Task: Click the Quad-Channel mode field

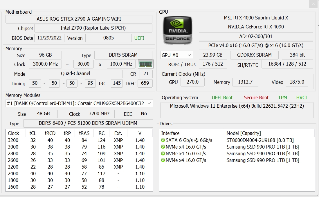Action: click(76, 74)
